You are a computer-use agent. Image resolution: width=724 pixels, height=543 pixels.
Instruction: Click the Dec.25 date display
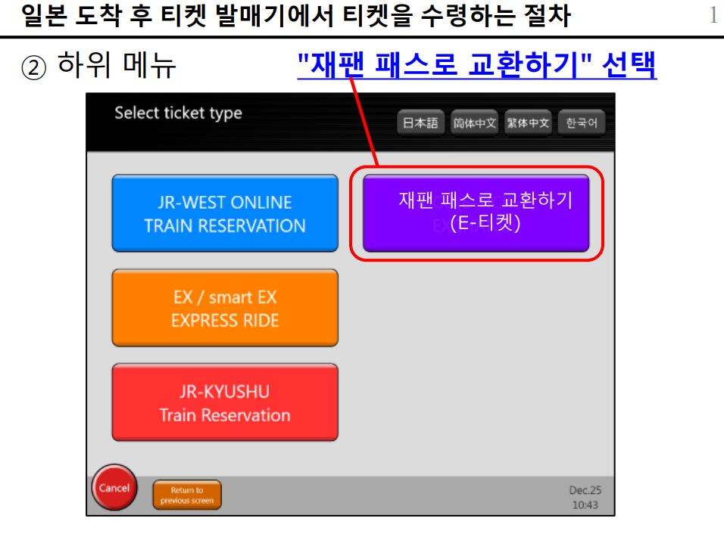click(585, 490)
